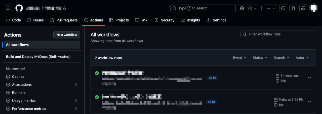Open the Copilot chat icon
The image size is (322, 114).
(x=242, y=8)
